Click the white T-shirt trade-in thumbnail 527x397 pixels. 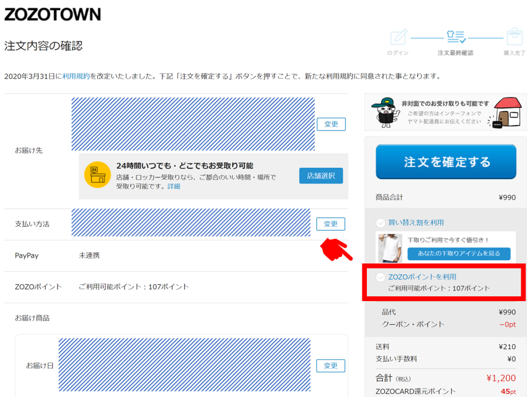pos(390,248)
